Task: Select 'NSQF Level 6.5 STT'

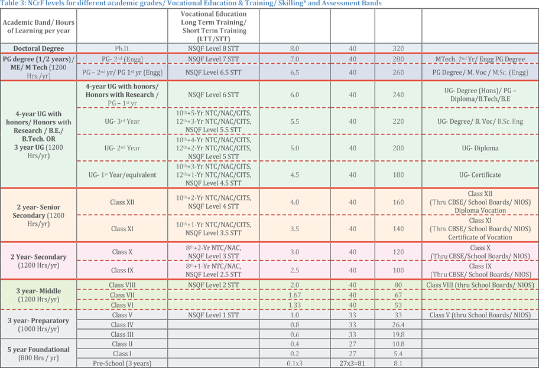Action: (x=213, y=73)
